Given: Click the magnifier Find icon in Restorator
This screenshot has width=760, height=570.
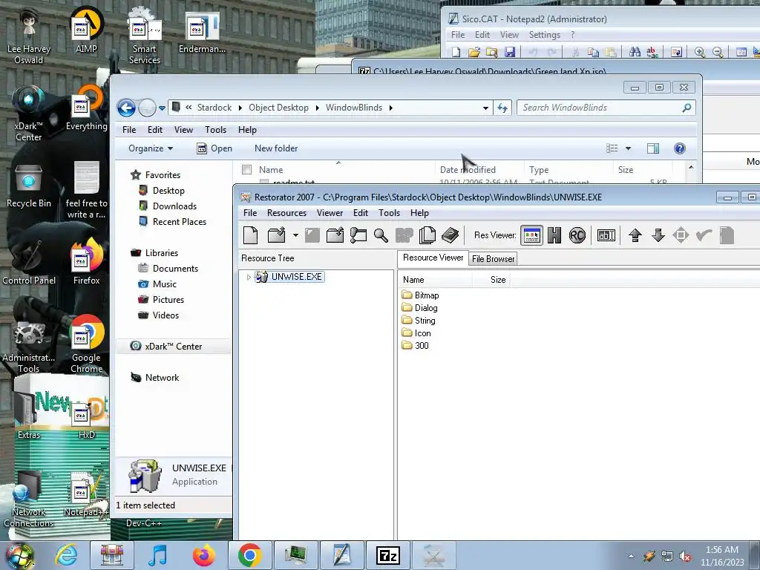Looking at the screenshot, I should (x=381, y=235).
